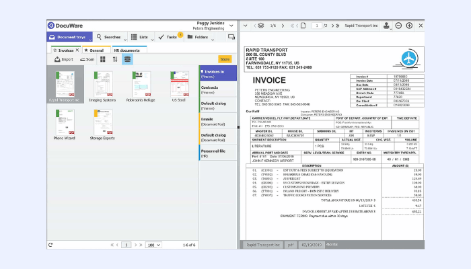Image resolution: width=471 pixels, height=269 pixels.
Task: Click the page sheet icon in viewer
Action: [x=303, y=26]
